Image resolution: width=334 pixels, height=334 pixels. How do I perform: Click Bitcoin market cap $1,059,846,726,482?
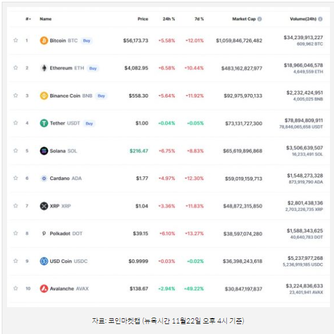click(x=239, y=40)
